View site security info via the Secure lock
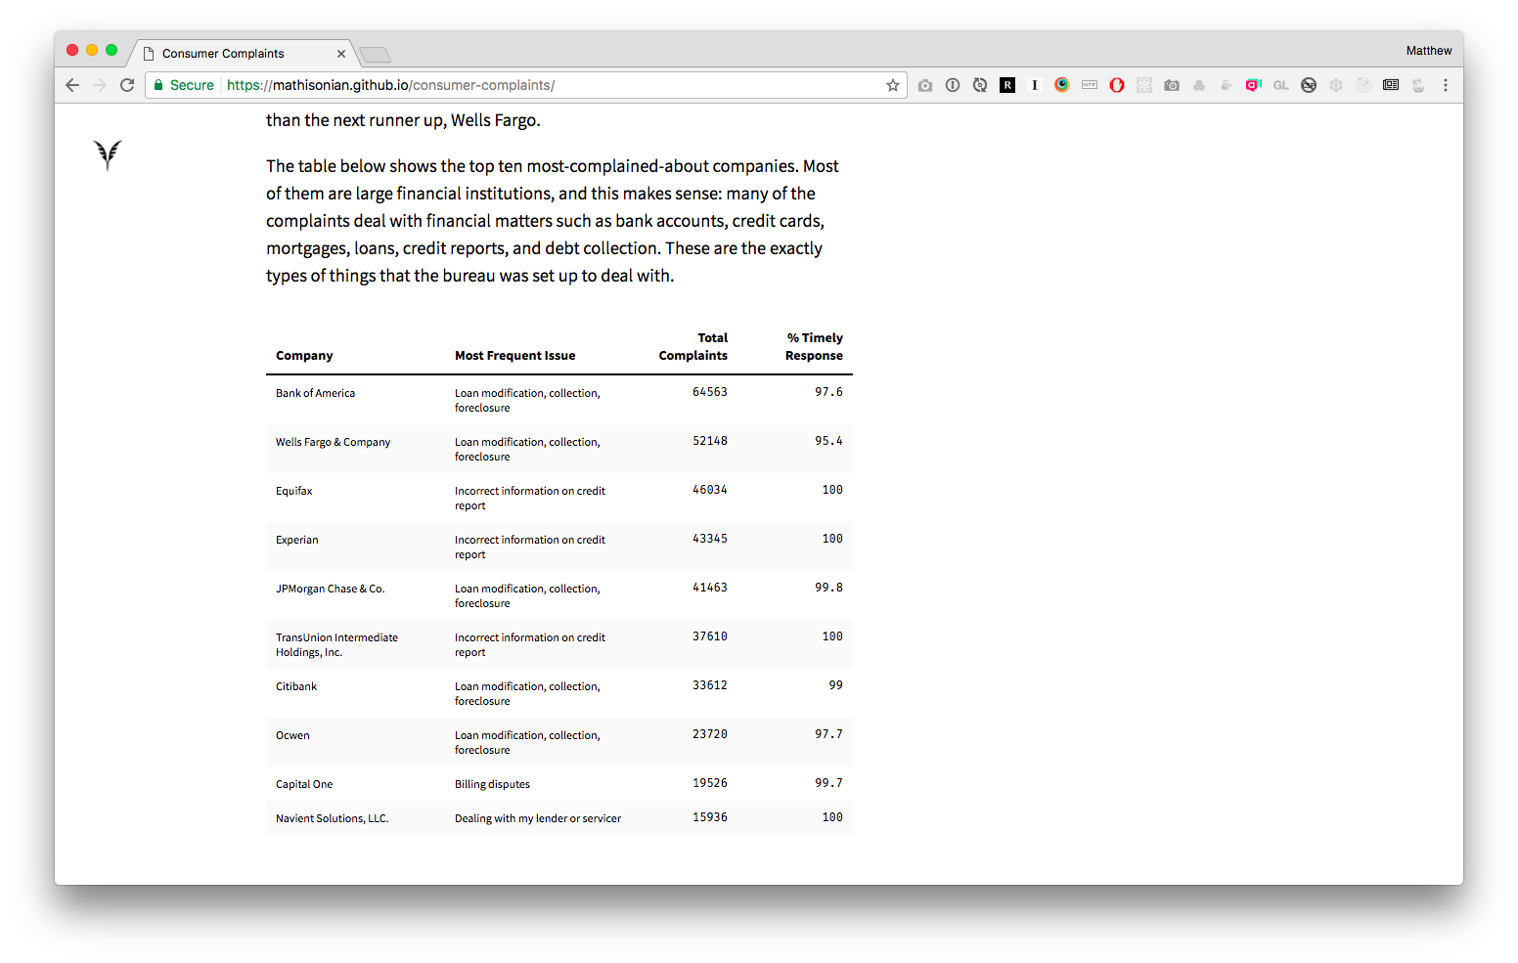The image size is (1518, 963). 184,85
